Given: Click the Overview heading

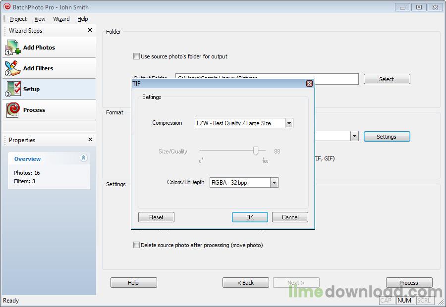Looking at the screenshot, I should [28, 159].
